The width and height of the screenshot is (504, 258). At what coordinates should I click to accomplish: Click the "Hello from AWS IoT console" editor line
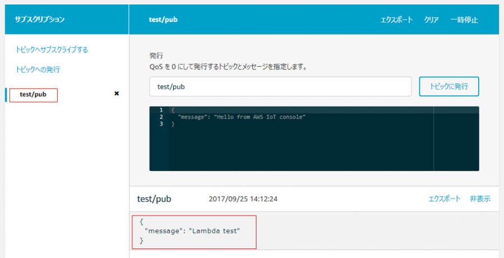point(241,117)
